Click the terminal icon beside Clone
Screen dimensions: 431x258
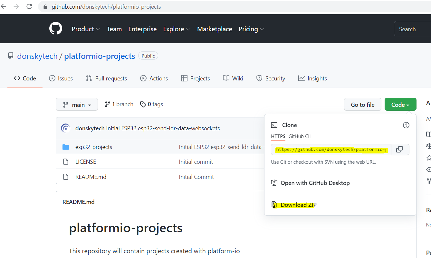(274, 125)
